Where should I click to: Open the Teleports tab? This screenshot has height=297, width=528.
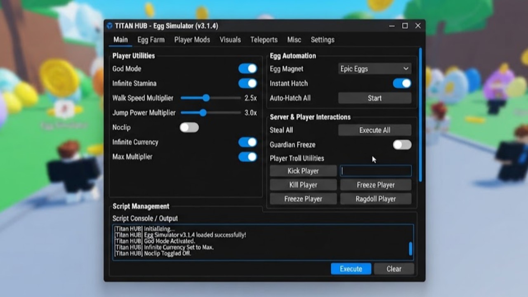[x=264, y=40]
